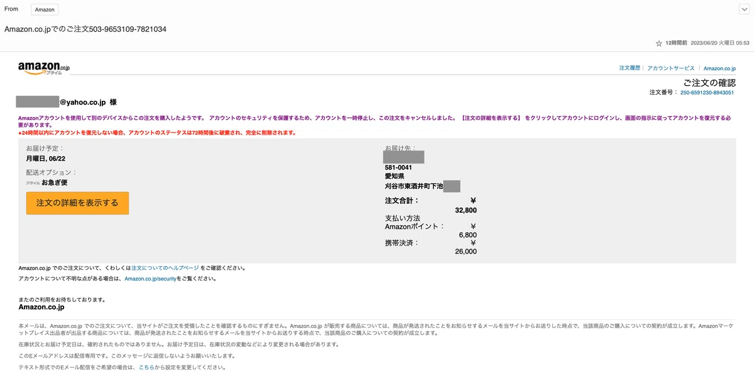Open the 注文履歴 link

pos(629,68)
